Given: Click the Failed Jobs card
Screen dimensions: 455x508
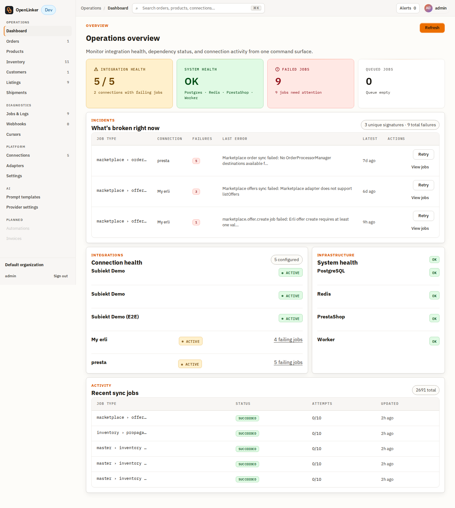Looking at the screenshot, I should pyautogui.click(x=311, y=84).
